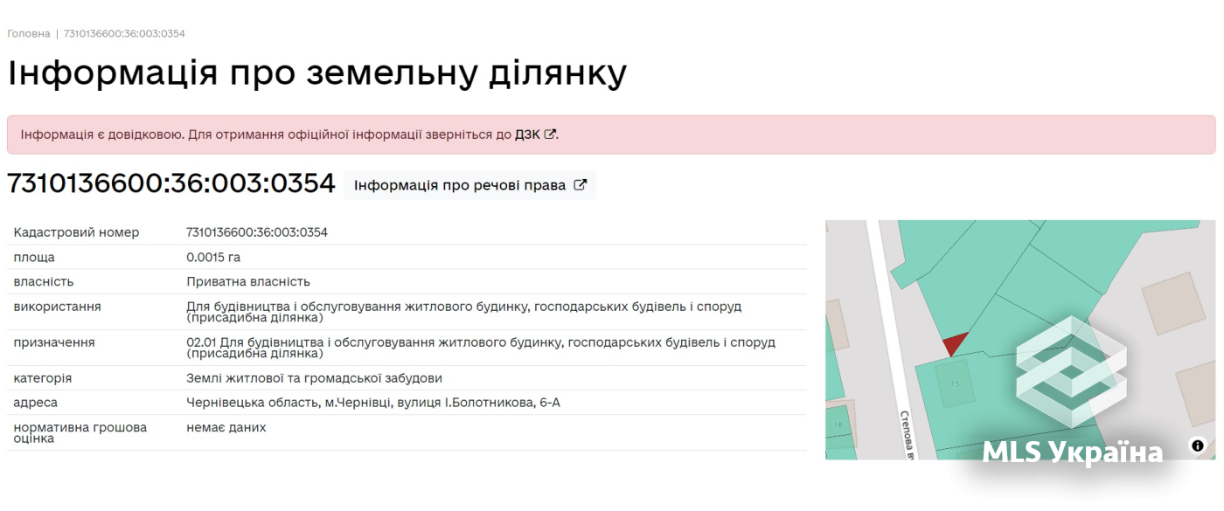Select the Приватна власність value
Viewport: 1224px width, 511px height.
pos(248,282)
